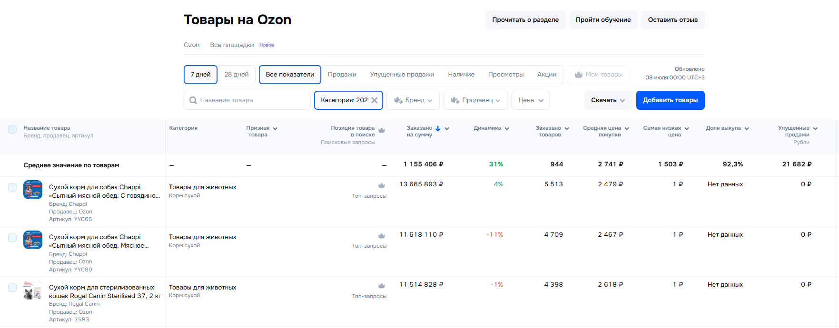
Task: Open the Продавец filter dropdown
Action: click(475, 100)
